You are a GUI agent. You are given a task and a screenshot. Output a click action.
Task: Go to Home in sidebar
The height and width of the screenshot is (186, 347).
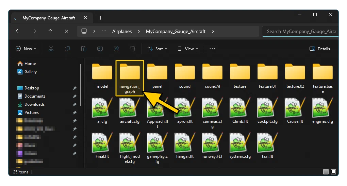click(x=27, y=64)
